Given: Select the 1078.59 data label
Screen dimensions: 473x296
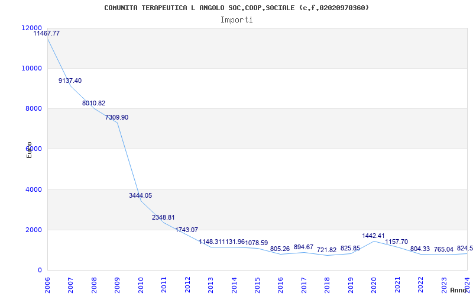Looking at the screenshot, I should point(257,243).
